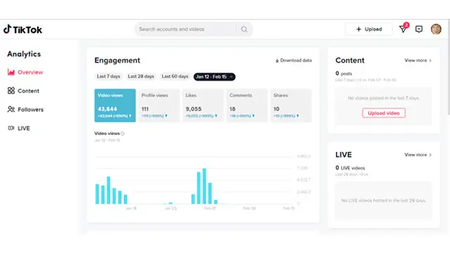The image size is (450, 253).
Task: Open View more for Content panel
Action: coord(418,60)
